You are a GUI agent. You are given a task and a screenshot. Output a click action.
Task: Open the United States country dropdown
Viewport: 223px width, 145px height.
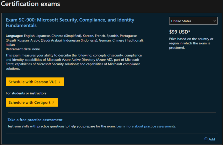tap(193, 21)
